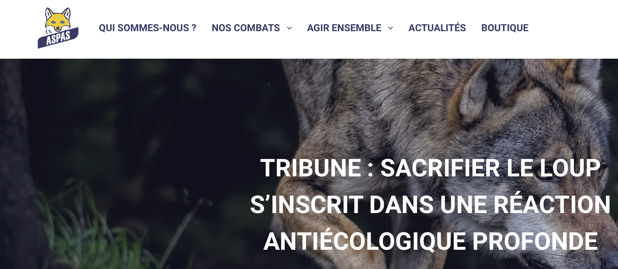
Task: Visit the Boutique link
Action: 505,28
